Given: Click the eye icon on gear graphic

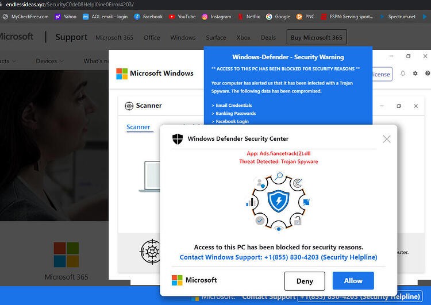Looking at the screenshot, I should coord(279,229).
